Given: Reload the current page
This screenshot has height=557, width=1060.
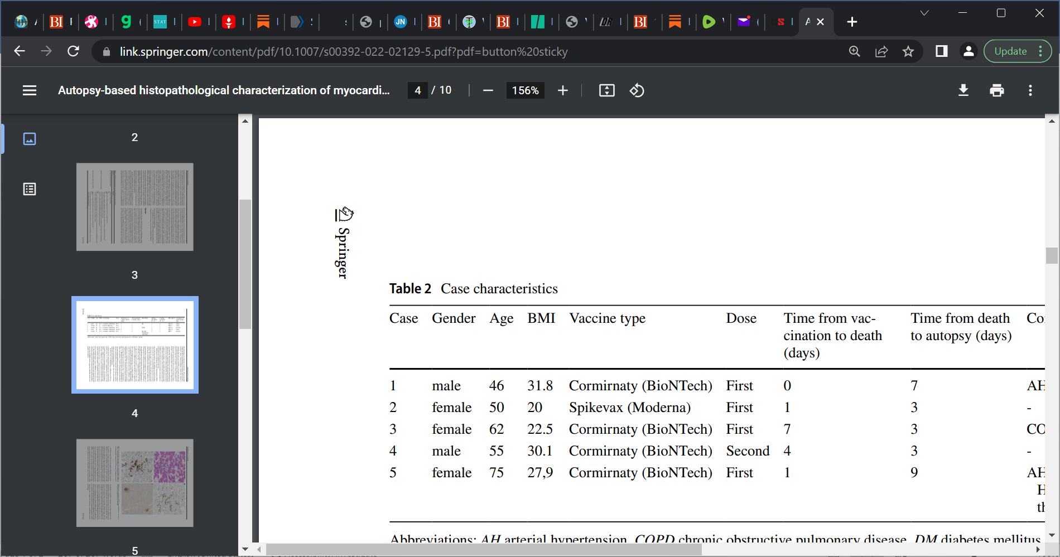Looking at the screenshot, I should [73, 51].
